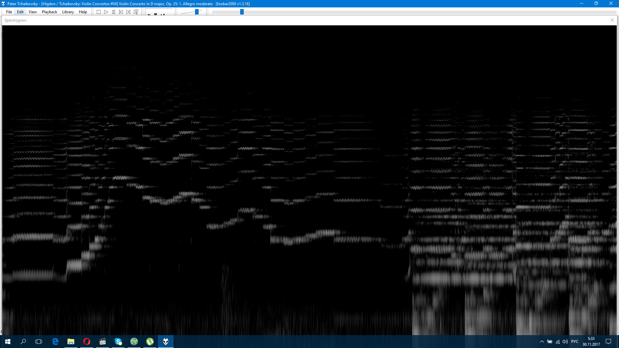Launch Microsoft Edge from the taskbar
The width and height of the screenshot is (619, 348).
pyautogui.click(x=55, y=342)
